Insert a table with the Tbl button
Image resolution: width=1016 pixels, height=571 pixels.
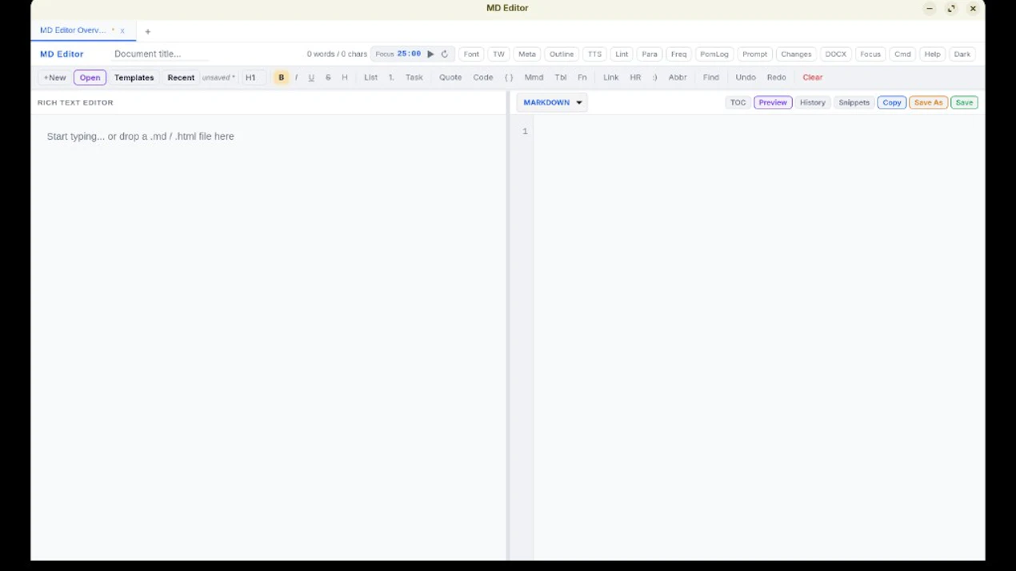[561, 78]
